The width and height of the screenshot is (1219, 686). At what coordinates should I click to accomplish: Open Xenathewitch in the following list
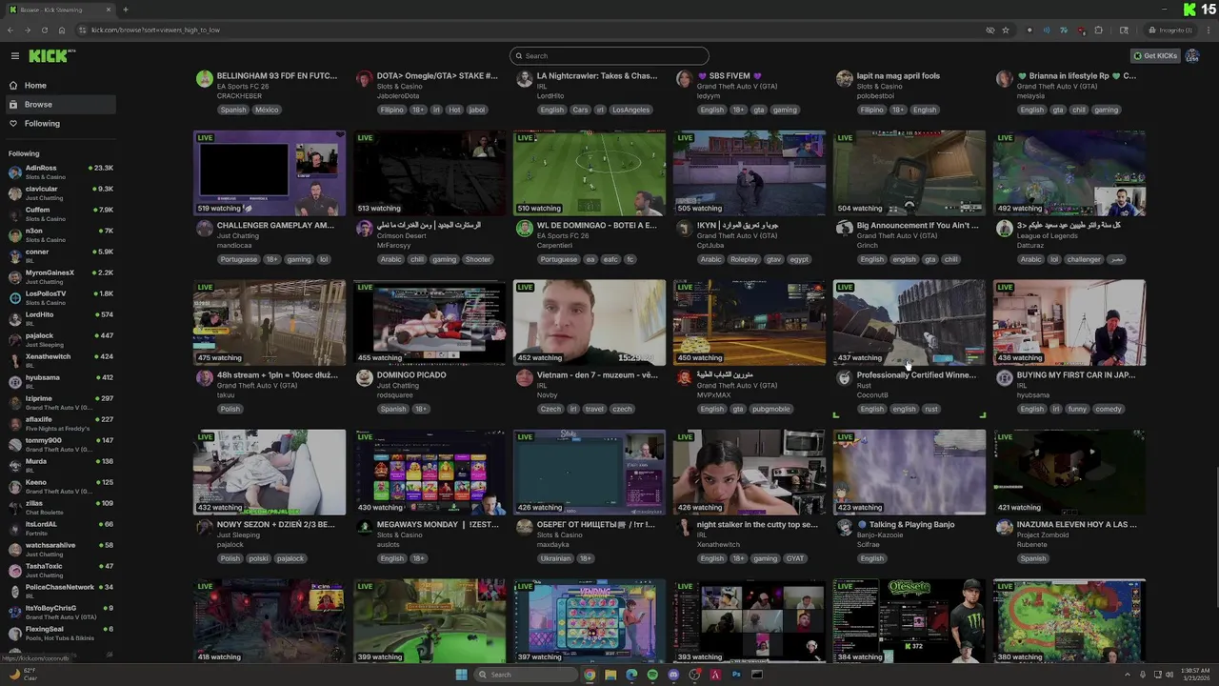pos(61,360)
